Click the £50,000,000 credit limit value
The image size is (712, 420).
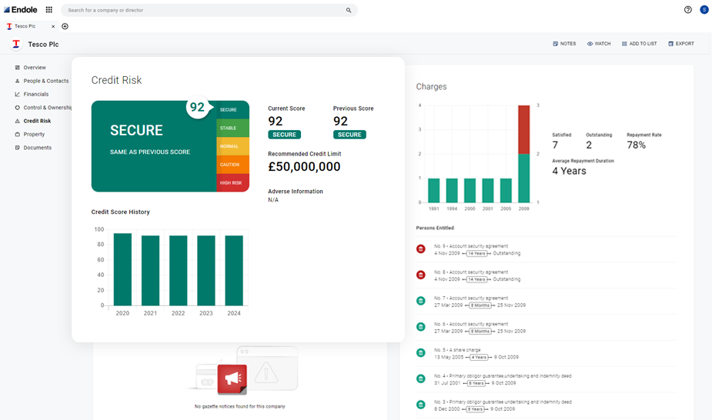click(304, 167)
